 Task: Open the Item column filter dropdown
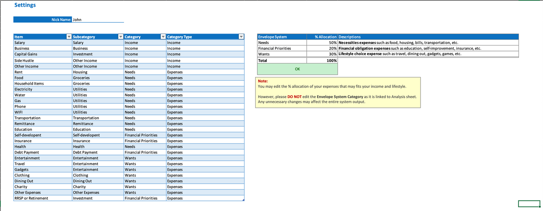pos(69,37)
